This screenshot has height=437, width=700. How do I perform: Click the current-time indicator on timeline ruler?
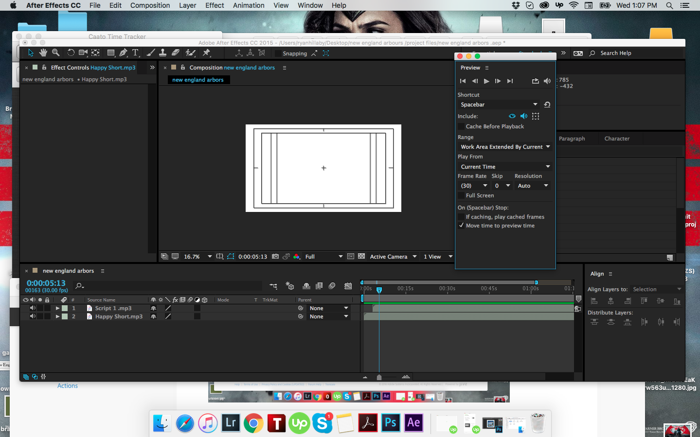(x=379, y=290)
